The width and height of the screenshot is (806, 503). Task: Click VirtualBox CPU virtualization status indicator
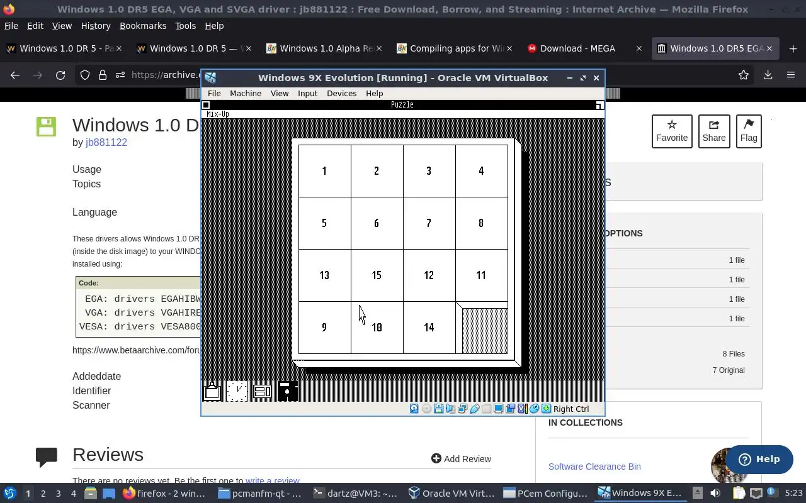coord(521,409)
